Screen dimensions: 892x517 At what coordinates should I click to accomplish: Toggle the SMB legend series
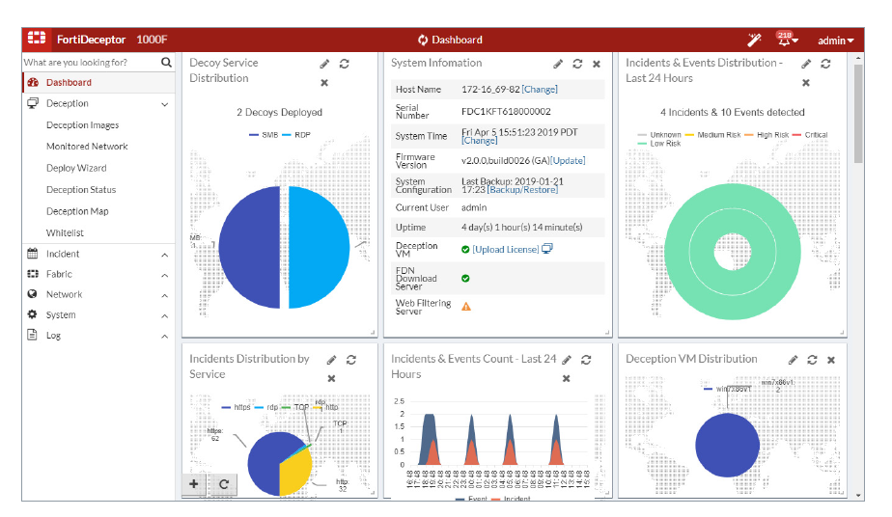[x=263, y=135]
